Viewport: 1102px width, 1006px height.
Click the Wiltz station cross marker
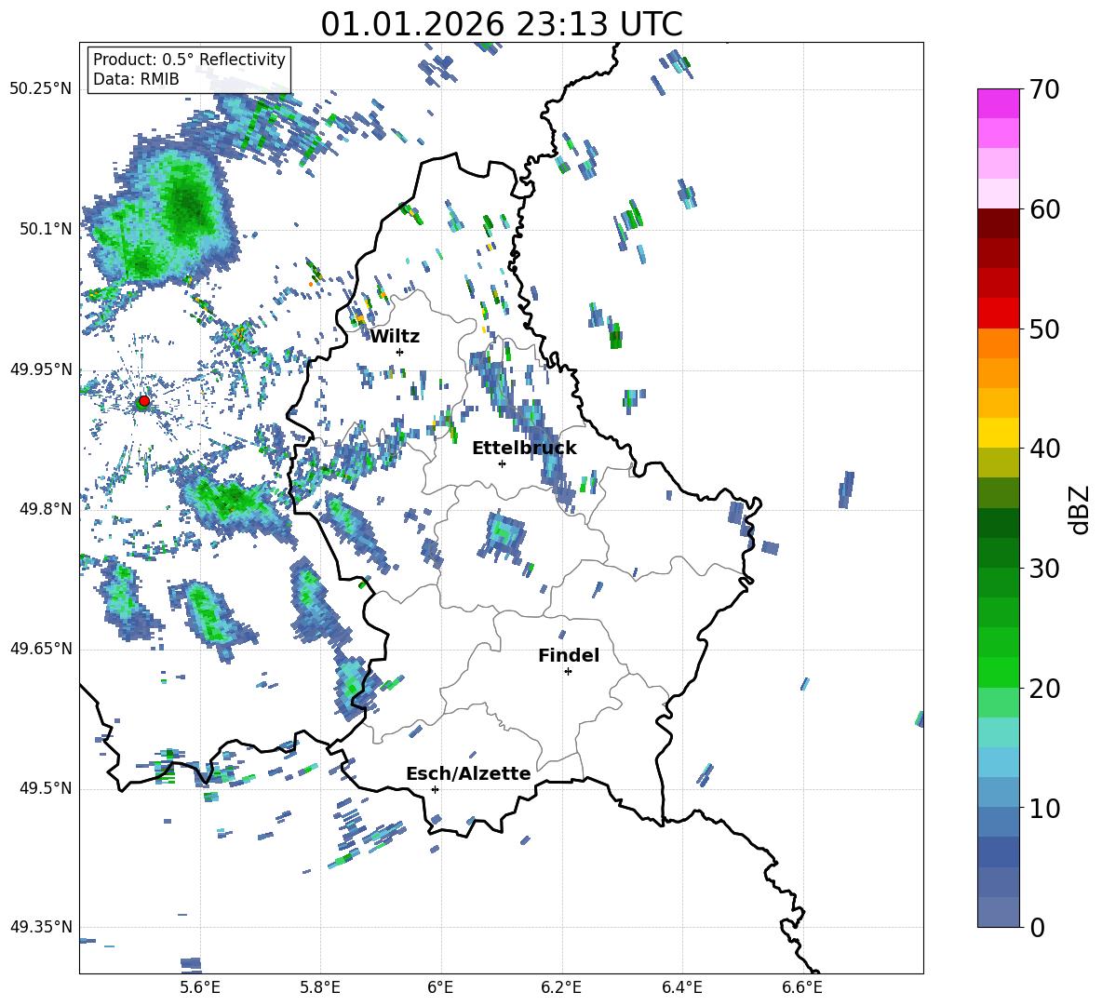pos(400,352)
